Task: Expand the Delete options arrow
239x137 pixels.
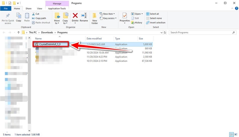Action: [x=75, y=23]
